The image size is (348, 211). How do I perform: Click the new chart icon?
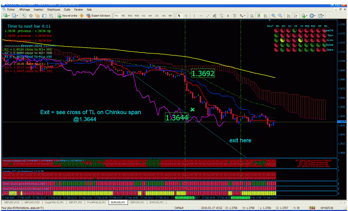[x=6, y=16]
